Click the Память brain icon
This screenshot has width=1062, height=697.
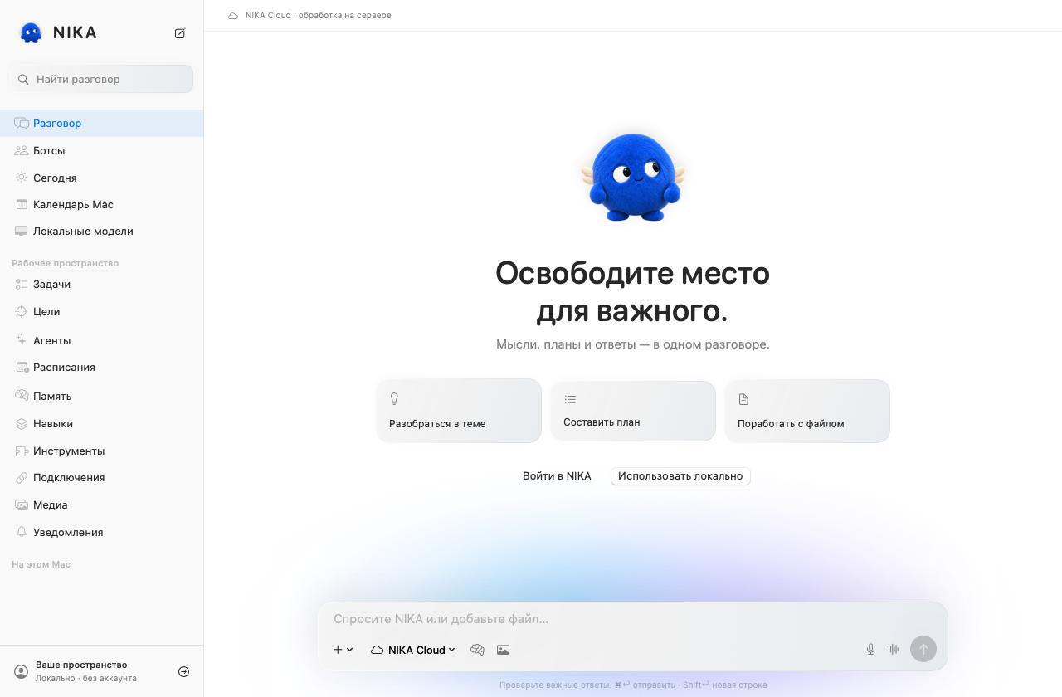22,396
